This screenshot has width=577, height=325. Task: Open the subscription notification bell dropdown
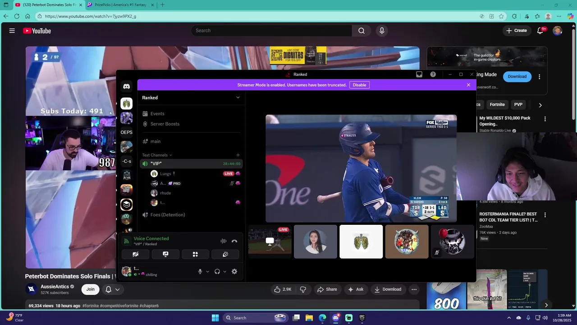click(113, 289)
